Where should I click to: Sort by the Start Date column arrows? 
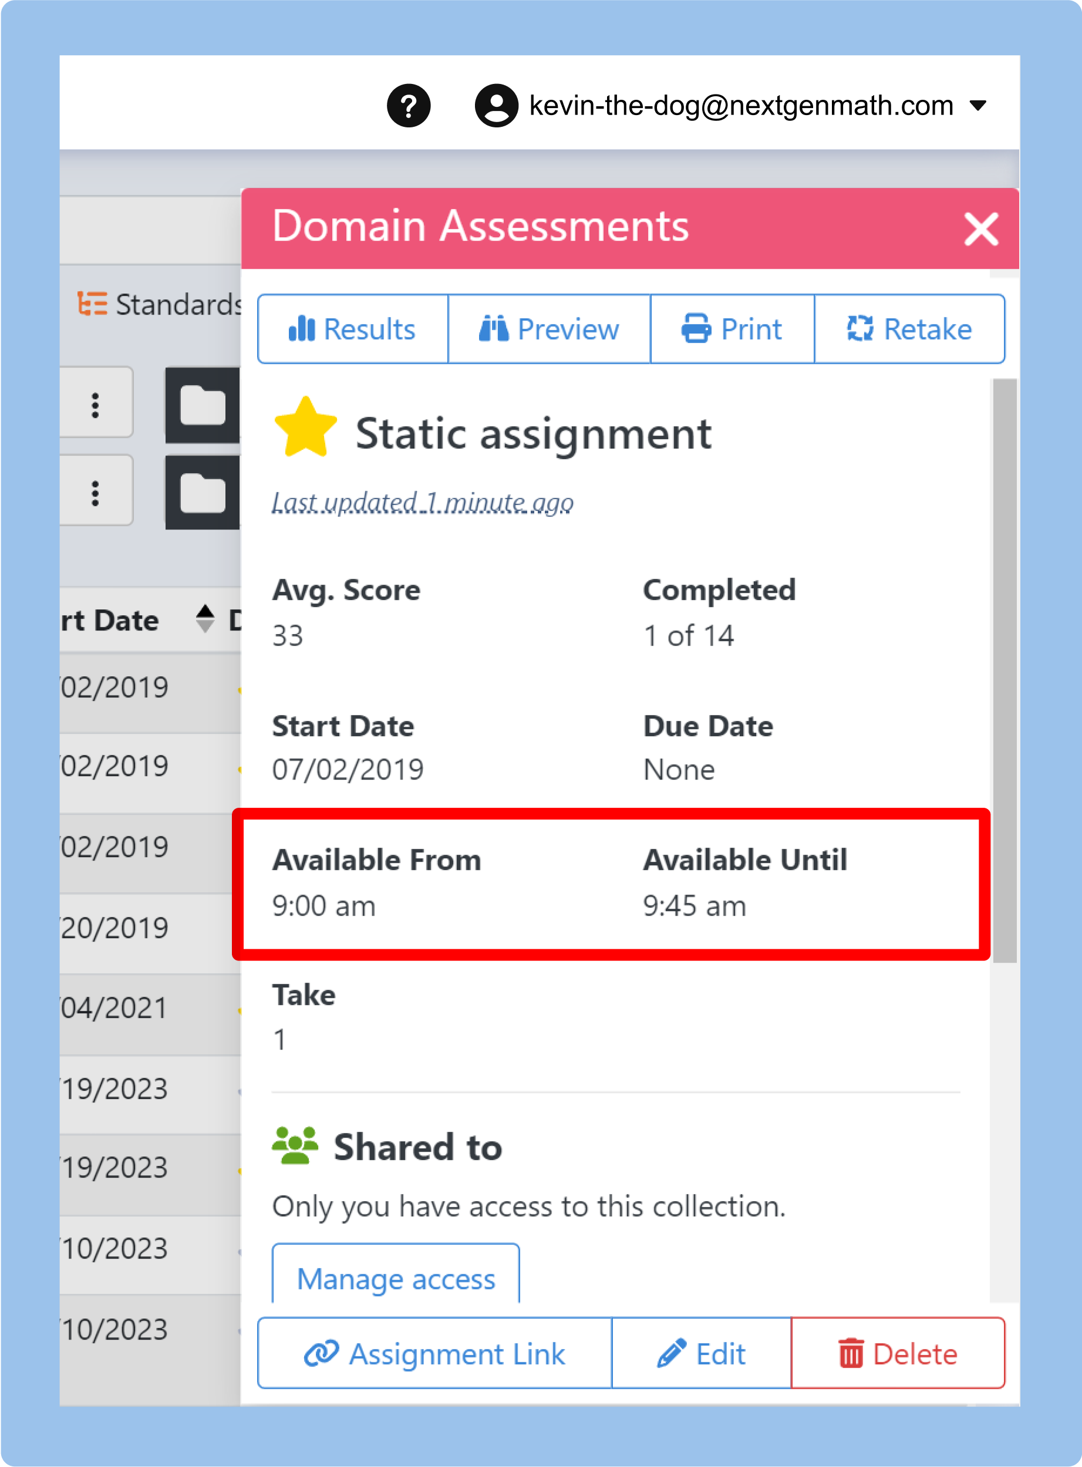coord(205,619)
